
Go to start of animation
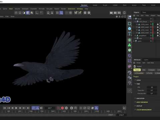coord(5,108)
